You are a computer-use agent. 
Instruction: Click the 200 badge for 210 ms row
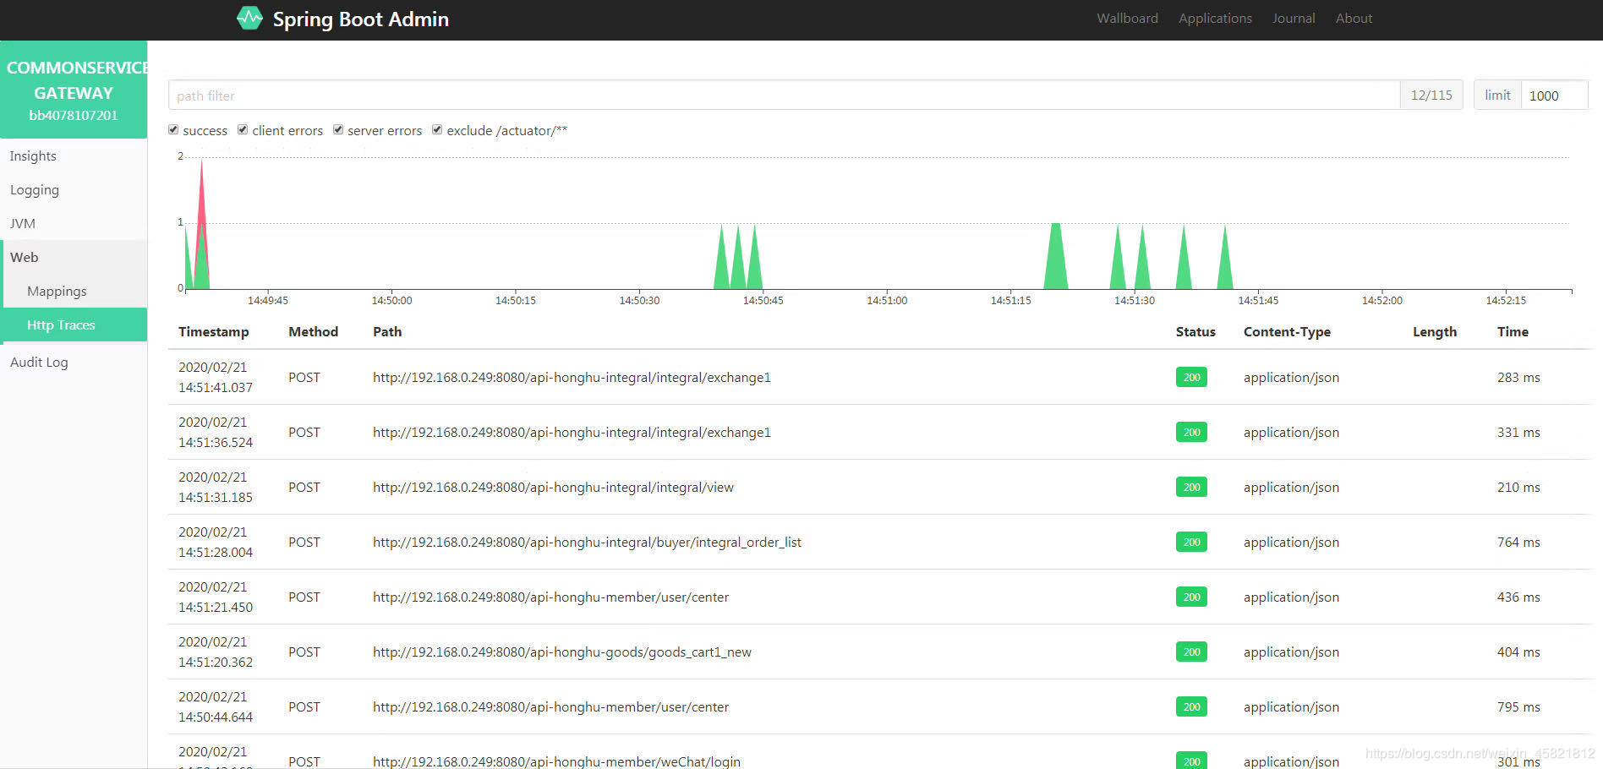point(1191,487)
